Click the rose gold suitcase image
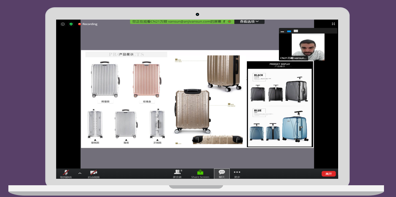 tap(147, 80)
